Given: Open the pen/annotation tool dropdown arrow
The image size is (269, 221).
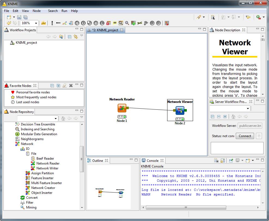Looking at the screenshot, I should [x=204, y=17].
